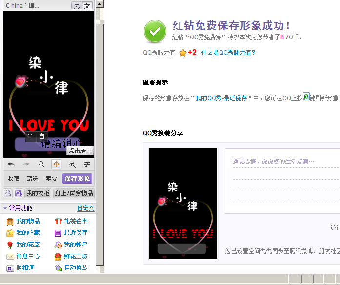The width and height of the screenshot is (340, 285).
Task: Click the 消息中心 envelope icon
Action: [x=10, y=257]
